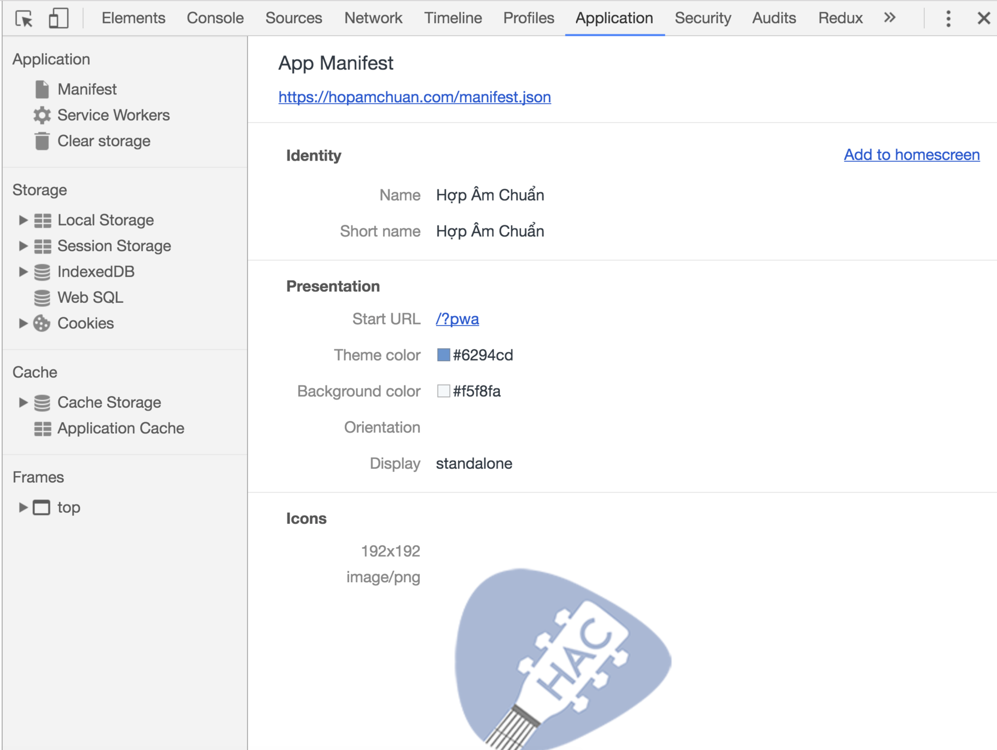Image resolution: width=997 pixels, height=750 pixels.
Task: Open the Network tab
Action: click(x=373, y=18)
